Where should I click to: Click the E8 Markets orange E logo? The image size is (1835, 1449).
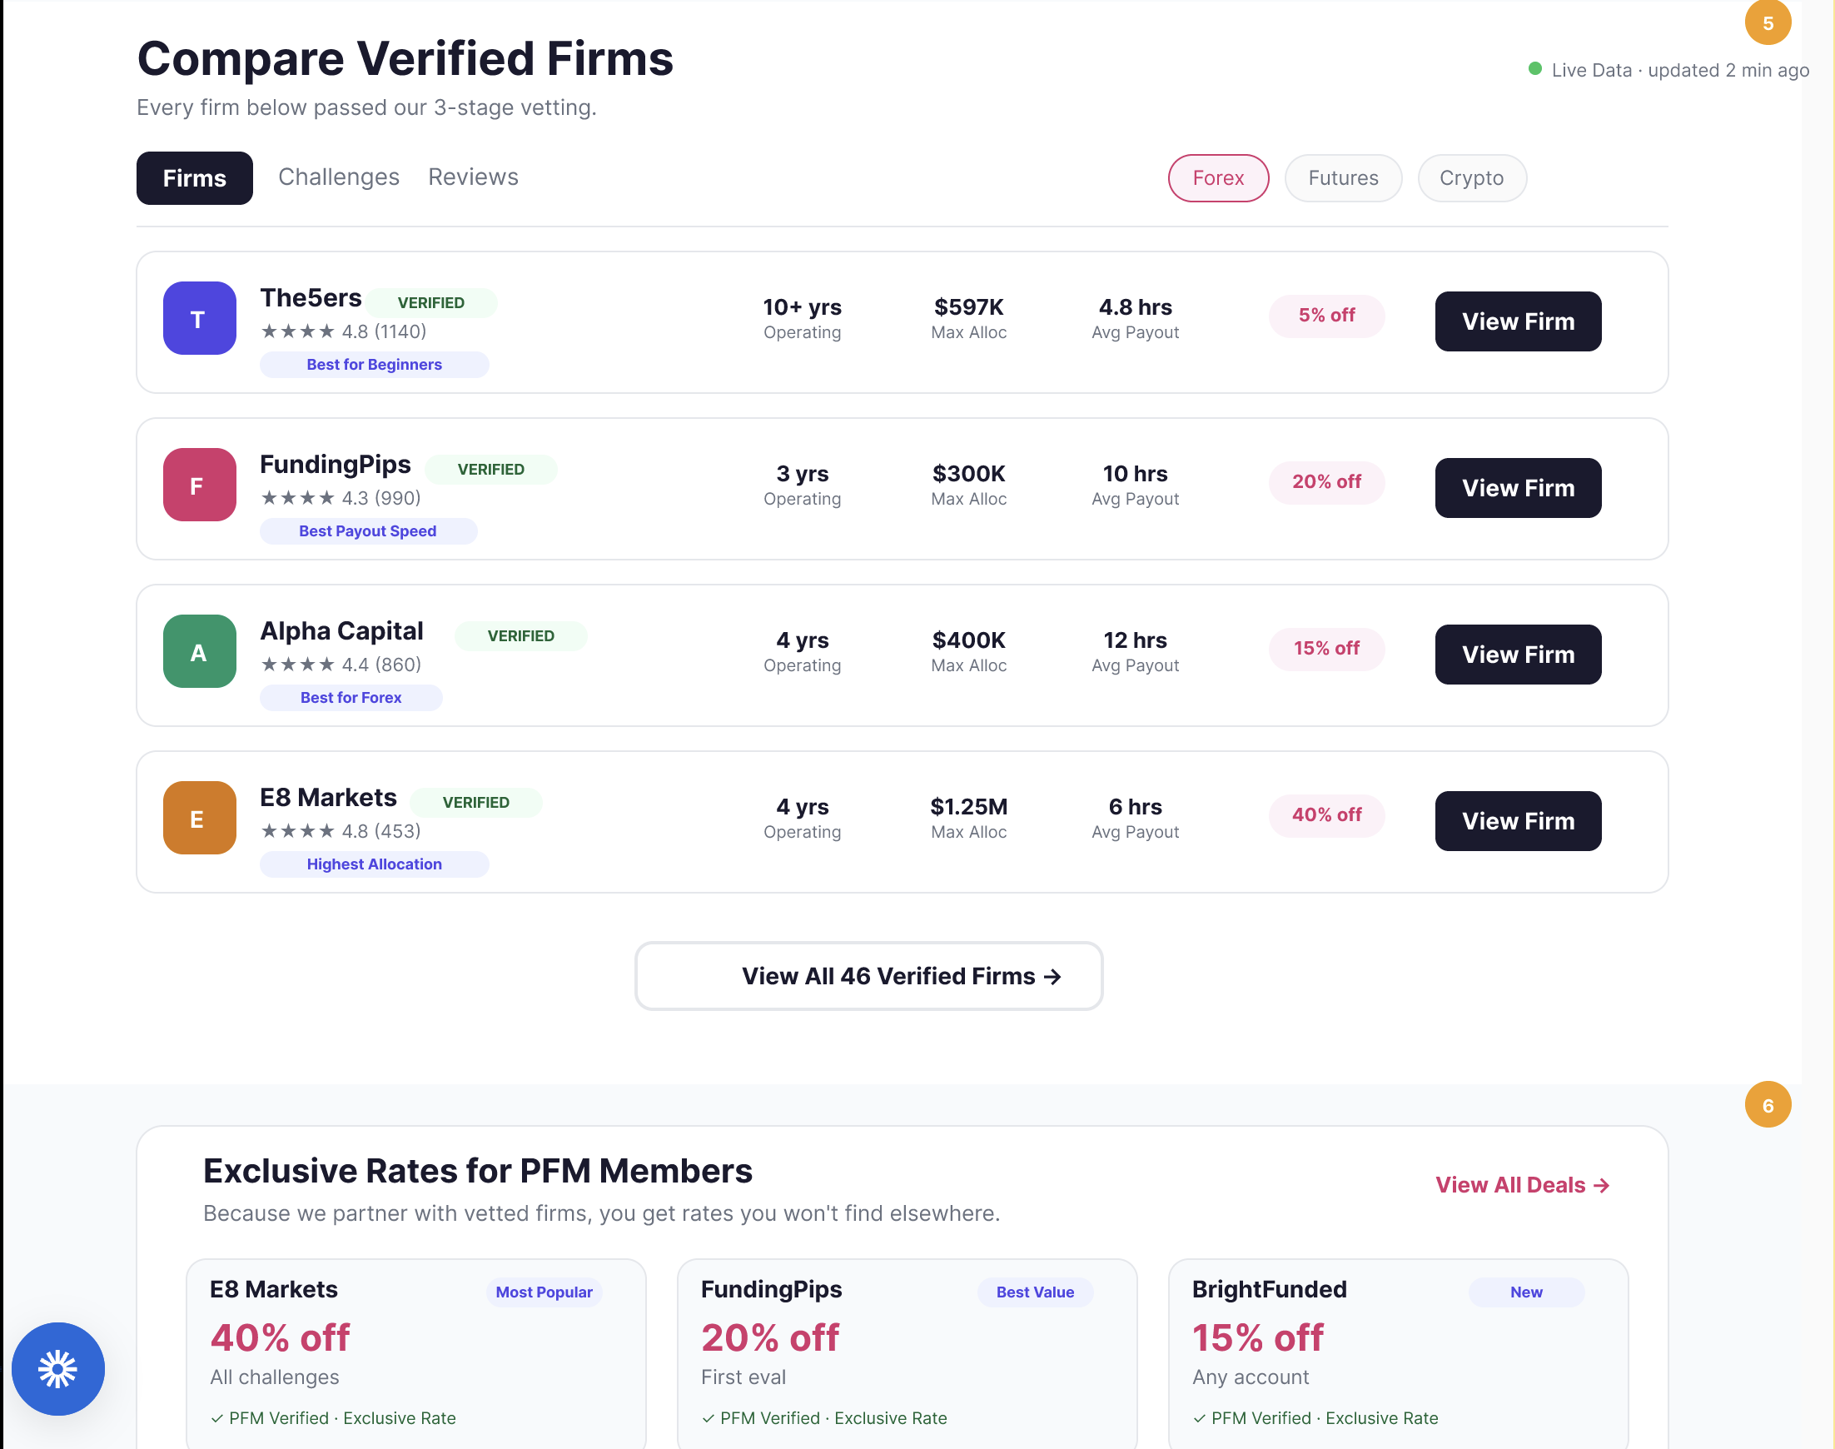click(199, 818)
